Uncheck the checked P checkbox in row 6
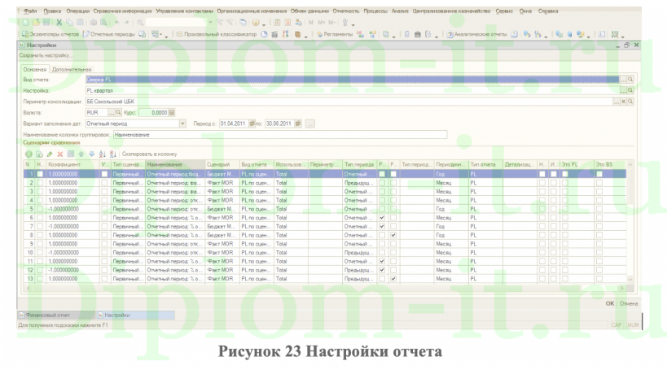The image size is (667, 374). point(382,217)
